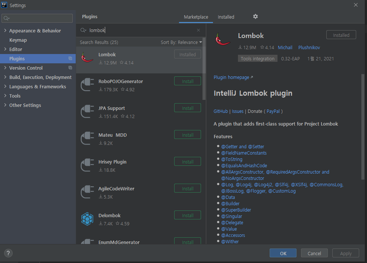The image size is (367, 263).
Task: Open the @Delegate feature link
Action: (x=232, y=222)
